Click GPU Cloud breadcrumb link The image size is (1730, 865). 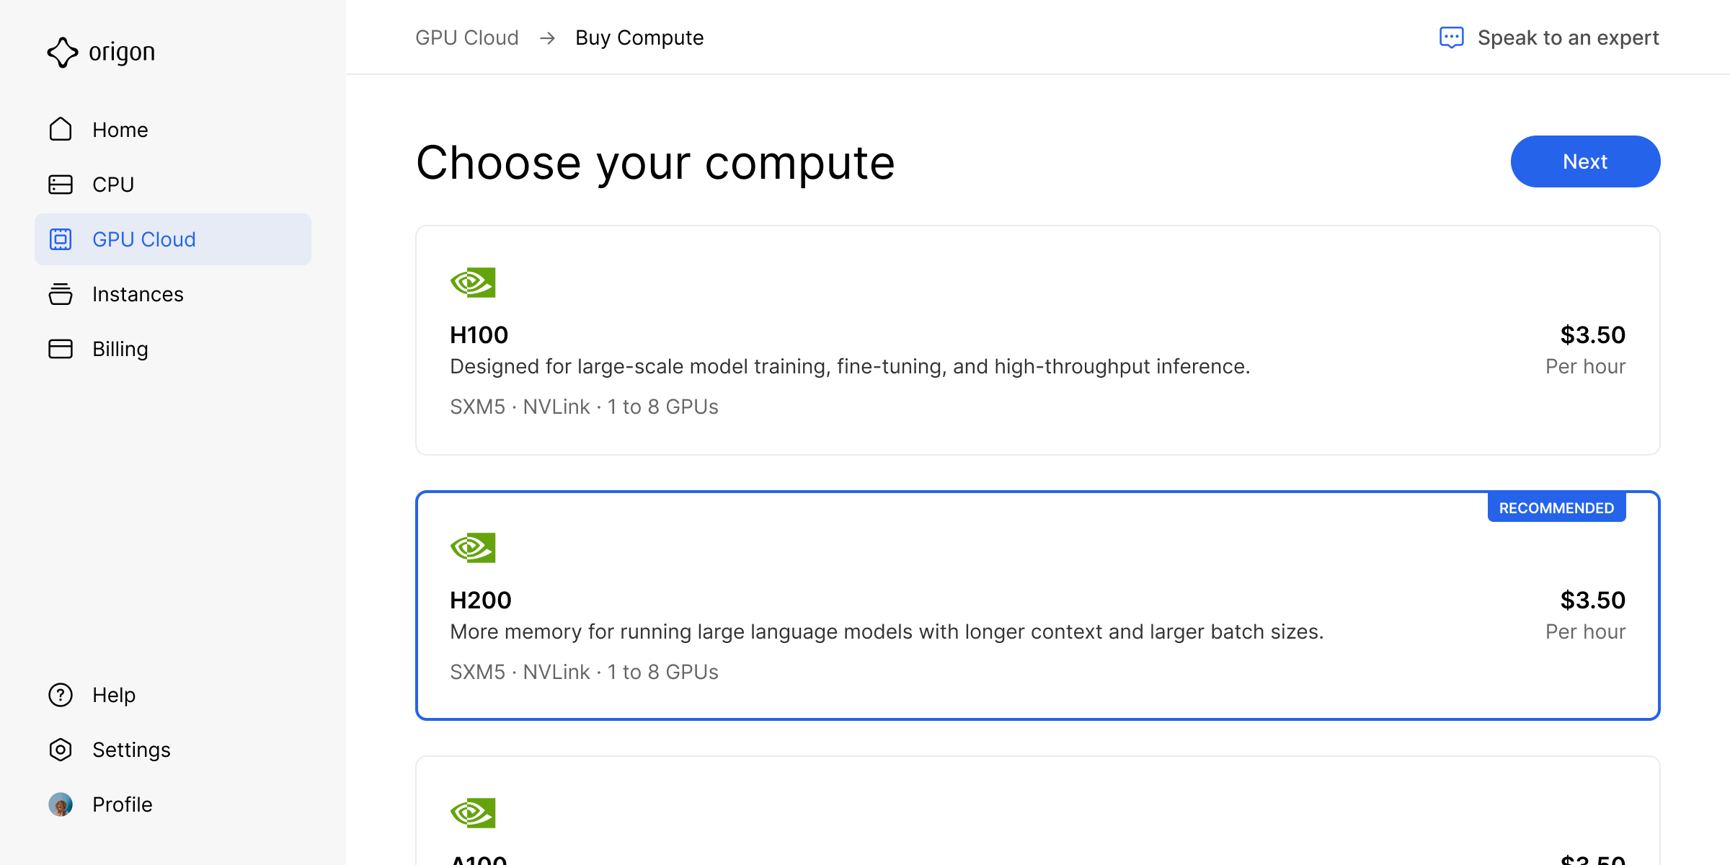click(467, 37)
